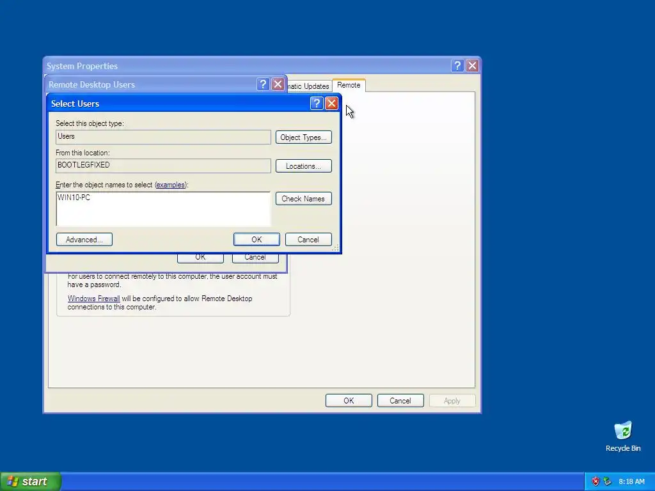Viewport: 655px width, 491px height.
Task: Open the Advanced... search options
Action: pyautogui.click(x=84, y=240)
